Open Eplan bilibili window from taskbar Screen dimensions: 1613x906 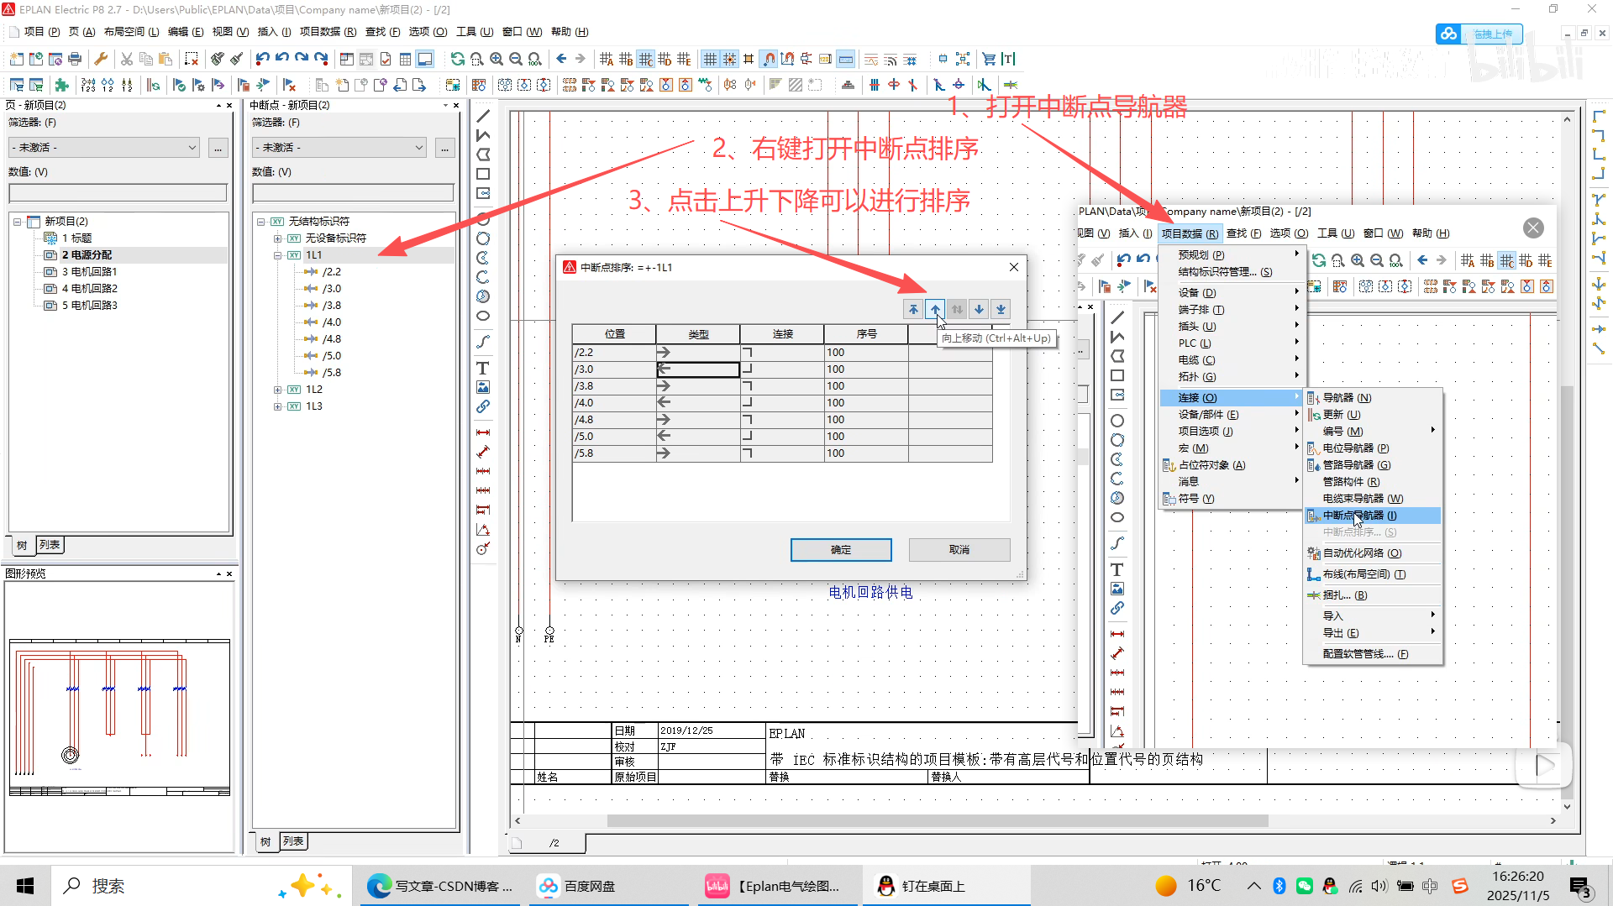776,886
